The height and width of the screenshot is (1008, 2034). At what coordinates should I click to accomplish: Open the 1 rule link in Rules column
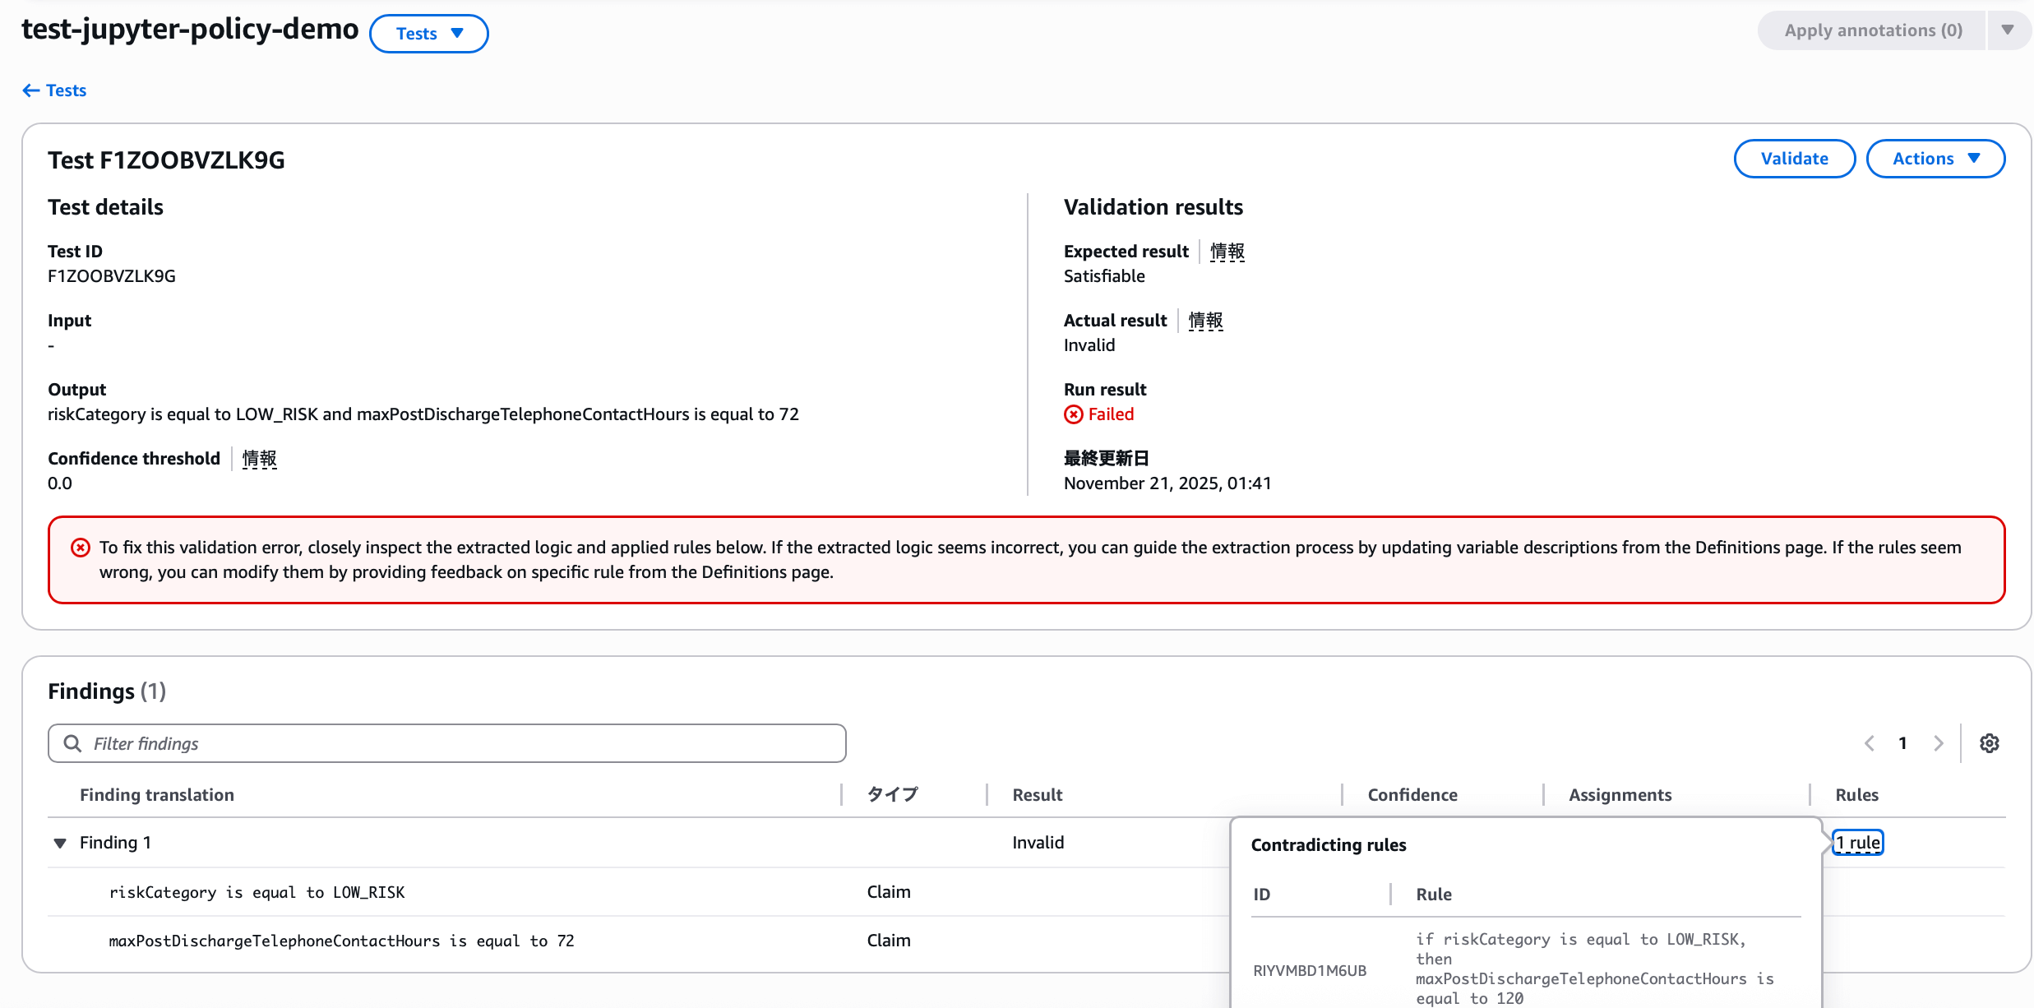pyautogui.click(x=1858, y=843)
